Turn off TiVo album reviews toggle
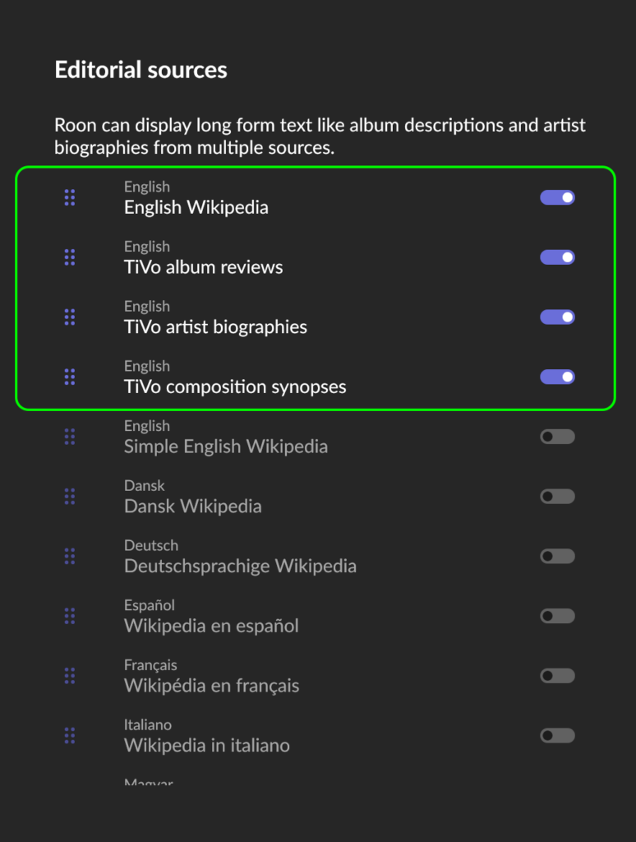The image size is (636, 842). (557, 257)
